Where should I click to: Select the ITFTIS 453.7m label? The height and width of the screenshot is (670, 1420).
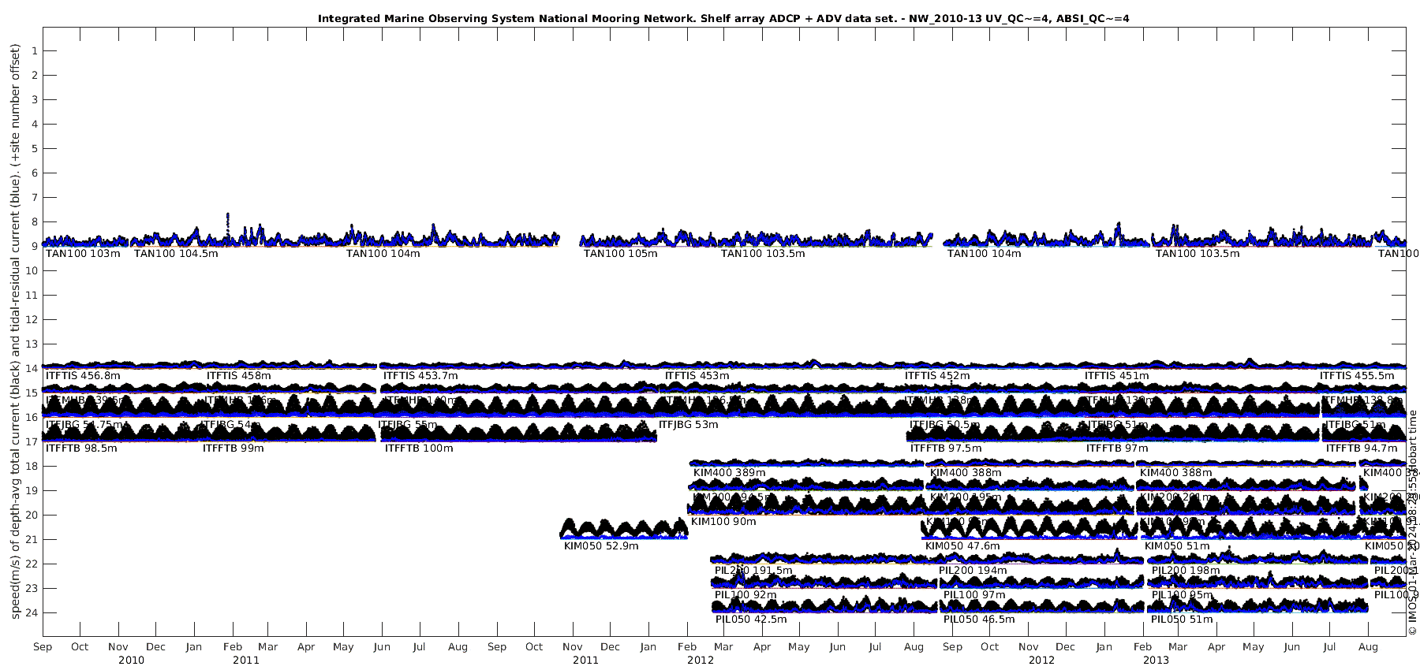pos(420,376)
